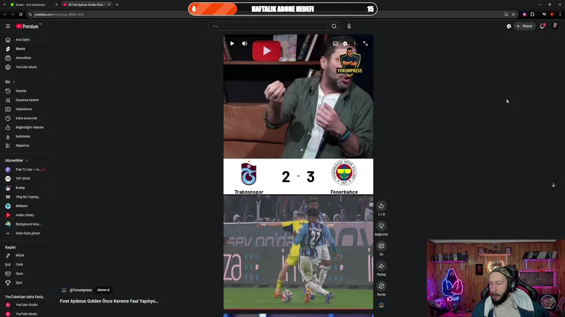The height and width of the screenshot is (317, 565).
Task: Open Oynatma listeleri playlists
Action: pos(27,100)
